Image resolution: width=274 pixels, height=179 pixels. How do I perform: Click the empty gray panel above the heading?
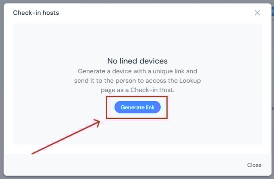point(137,39)
